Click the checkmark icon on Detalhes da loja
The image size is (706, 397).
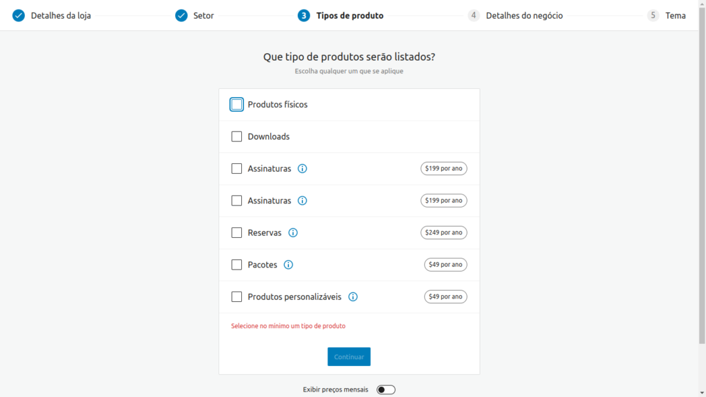point(17,14)
